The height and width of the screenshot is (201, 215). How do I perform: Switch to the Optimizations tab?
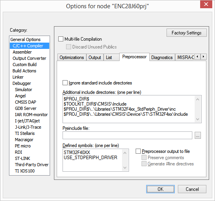point(72,57)
